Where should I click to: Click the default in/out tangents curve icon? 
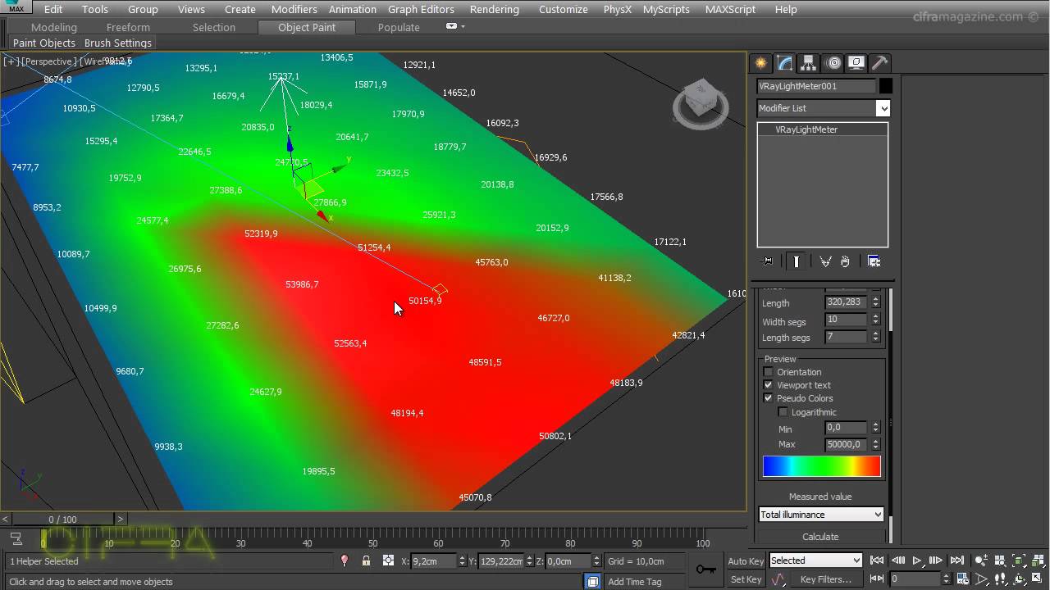pos(778,579)
